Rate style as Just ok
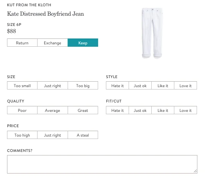 [140, 86]
